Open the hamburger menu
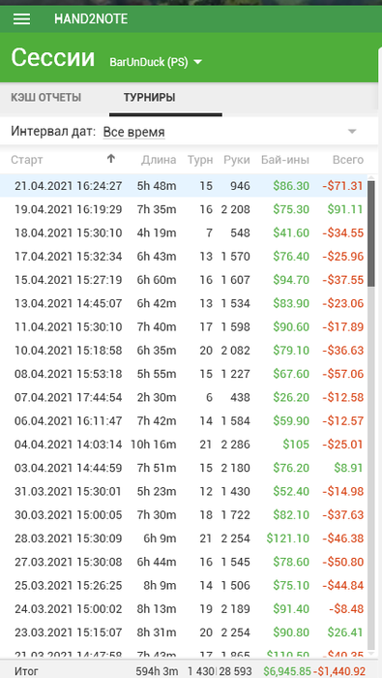382x678 pixels. pyautogui.click(x=21, y=19)
